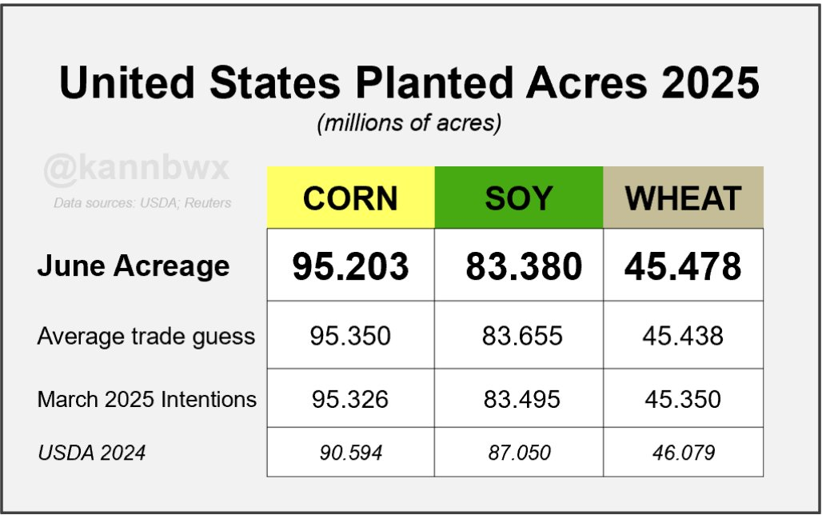Click soy March intentions value 83.495
Viewport: 822px width, 515px height.
point(521,400)
